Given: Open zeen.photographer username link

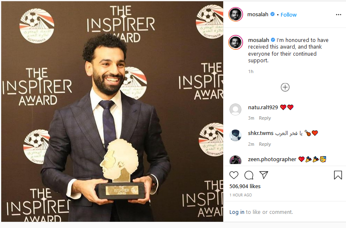Looking at the screenshot, I should click(272, 159).
